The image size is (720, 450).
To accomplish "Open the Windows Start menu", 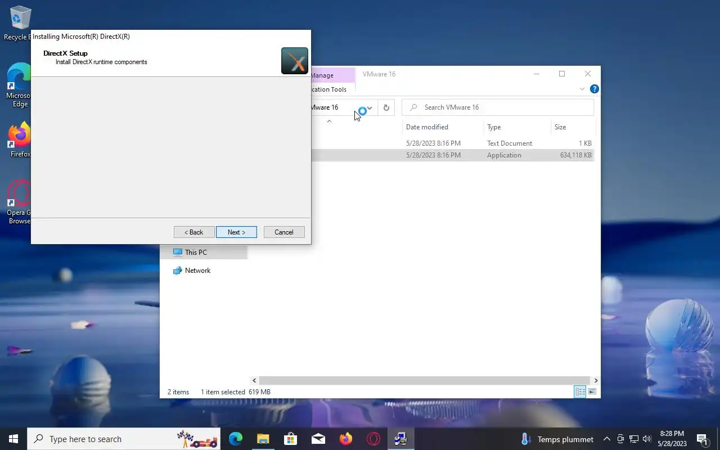I will (x=13, y=439).
